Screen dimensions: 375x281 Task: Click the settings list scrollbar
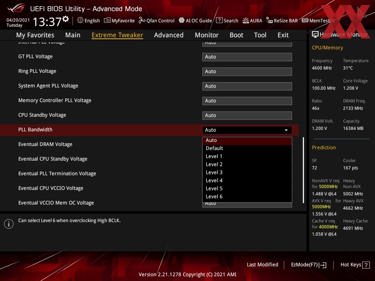303,170
